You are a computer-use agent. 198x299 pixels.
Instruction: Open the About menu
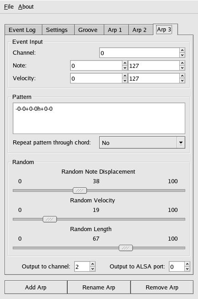click(26, 7)
